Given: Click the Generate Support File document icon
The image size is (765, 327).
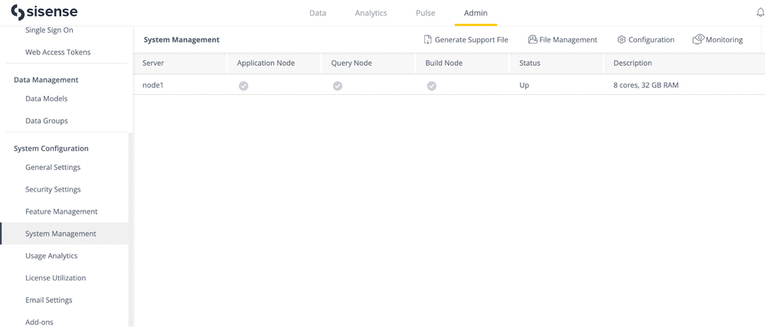Looking at the screenshot, I should coord(428,39).
